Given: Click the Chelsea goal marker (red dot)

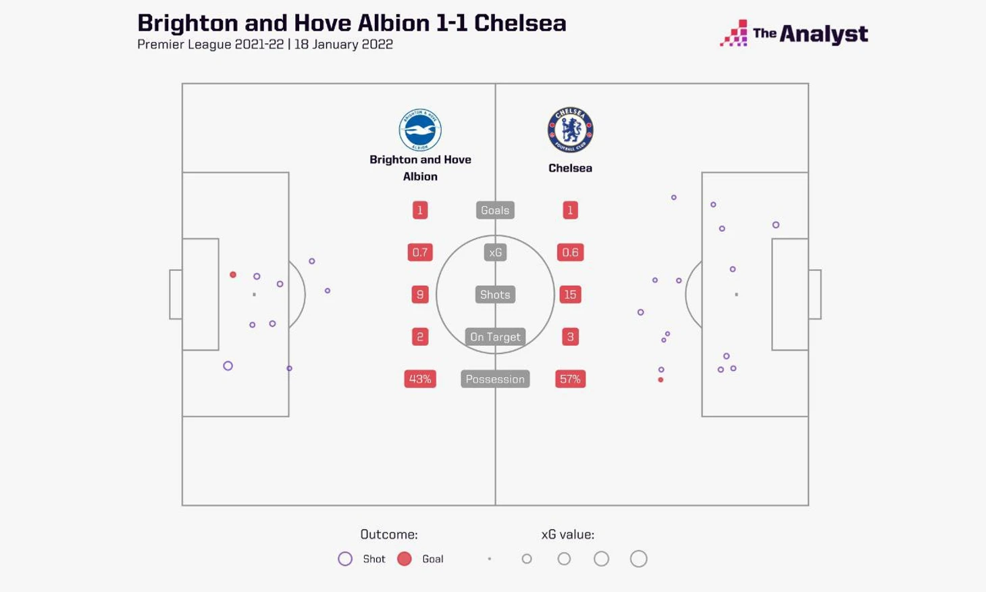Looking at the screenshot, I should click(x=660, y=380).
